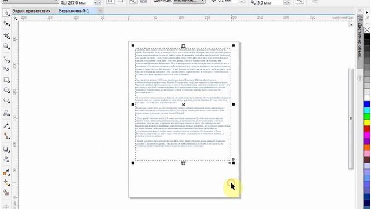Apply the no-color (X) swatch

(367, 30)
